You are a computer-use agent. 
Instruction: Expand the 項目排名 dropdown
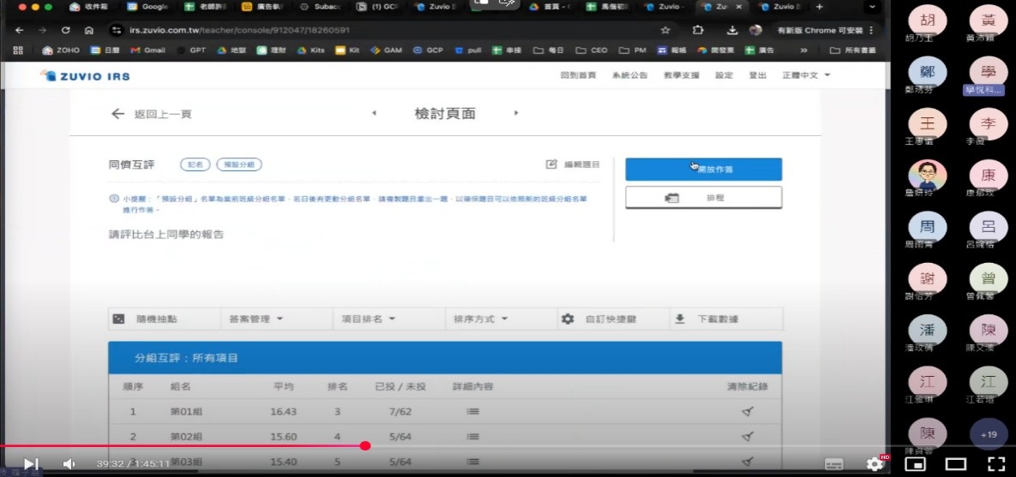tap(368, 319)
